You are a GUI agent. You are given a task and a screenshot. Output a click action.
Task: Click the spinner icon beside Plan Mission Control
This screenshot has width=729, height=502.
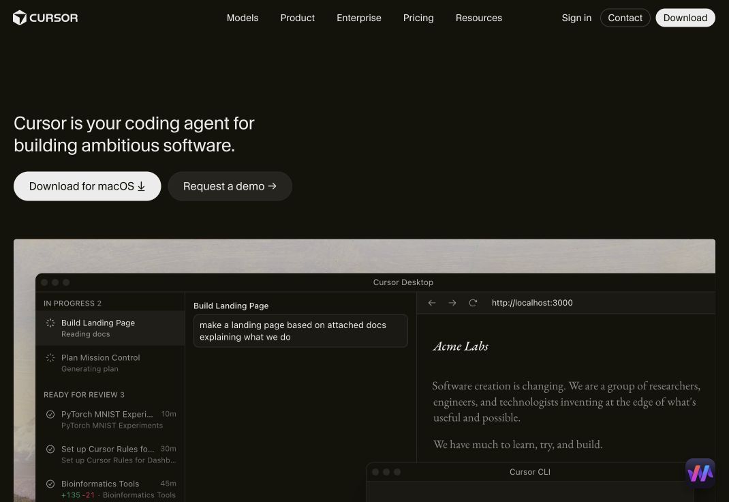click(50, 358)
